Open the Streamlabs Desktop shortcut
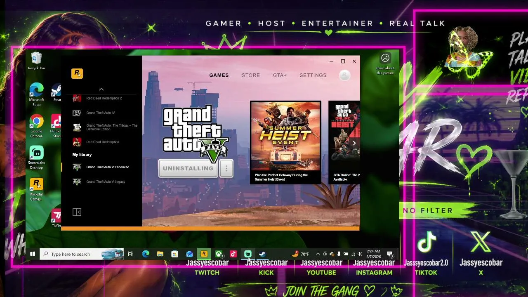This screenshot has height=297, width=528. pyautogui.click(x=36, y=158)
